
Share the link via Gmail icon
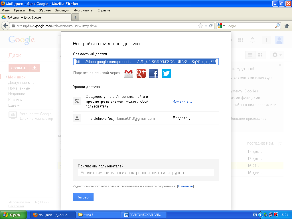129,73
